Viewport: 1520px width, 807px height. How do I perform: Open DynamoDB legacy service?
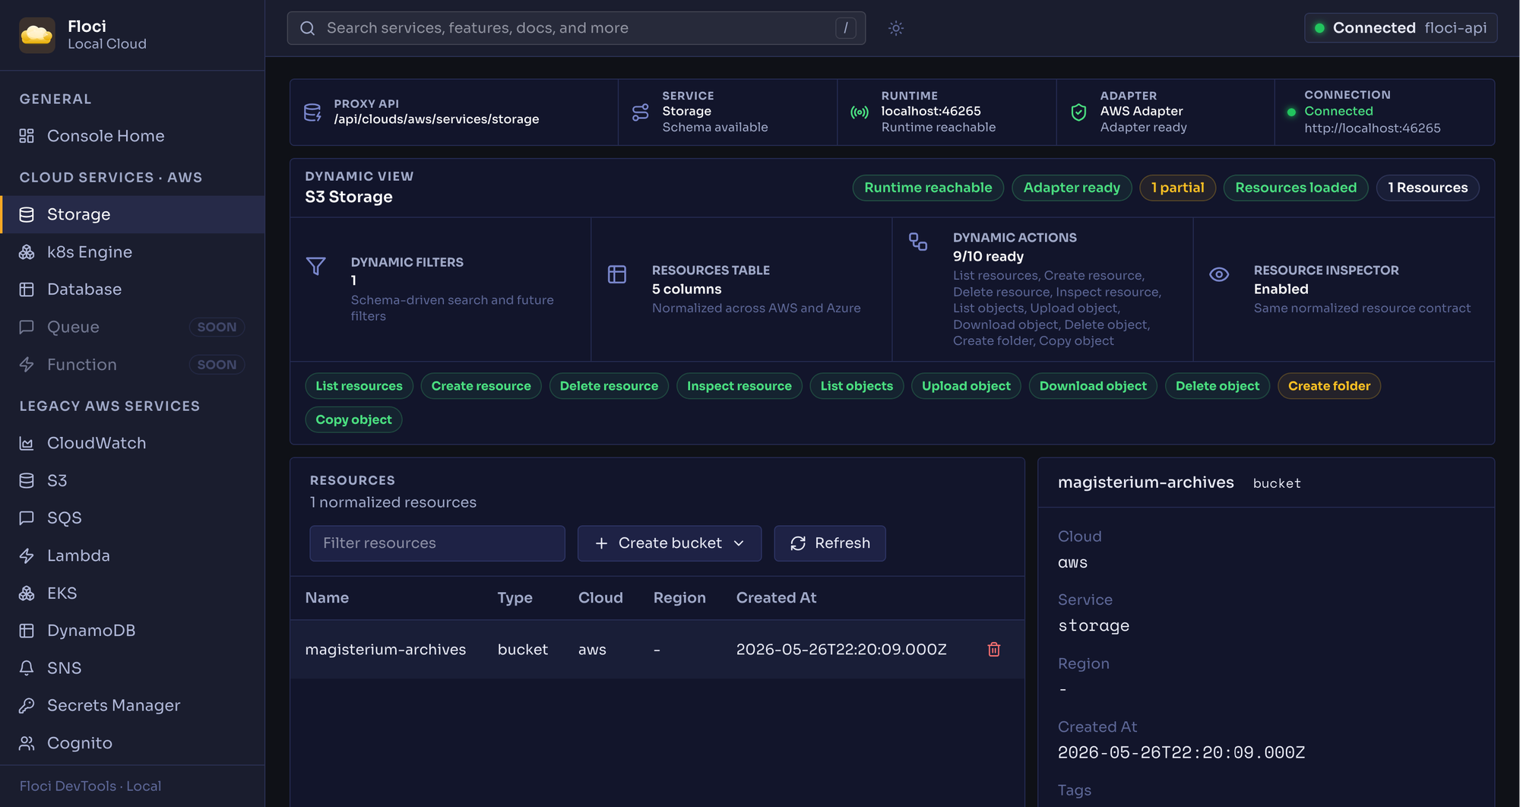tap(132, 631)
